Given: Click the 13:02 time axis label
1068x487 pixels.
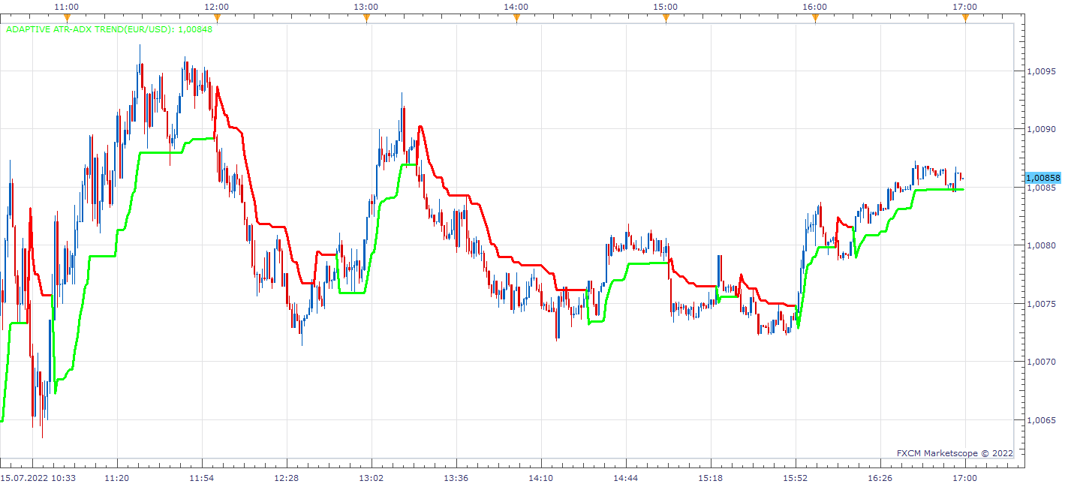Looking at the screenshot, I should coord(372,477).
